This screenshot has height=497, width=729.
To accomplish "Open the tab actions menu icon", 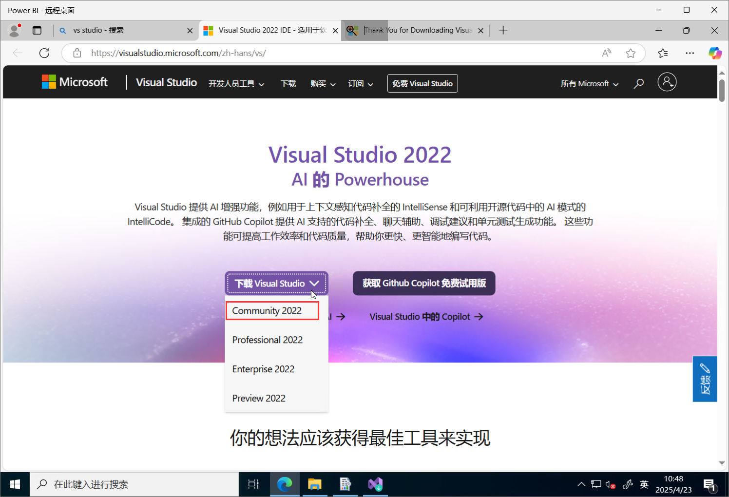I will [x=37, y=30].
